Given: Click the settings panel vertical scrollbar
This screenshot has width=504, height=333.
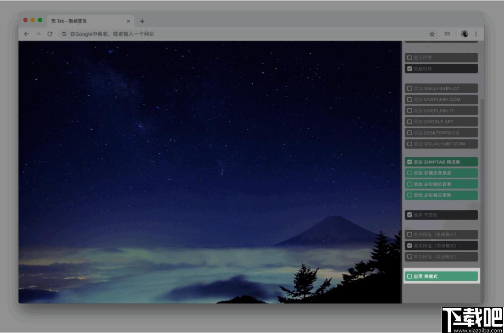Looking at the screenshot, I should click(x=482, y=199).
